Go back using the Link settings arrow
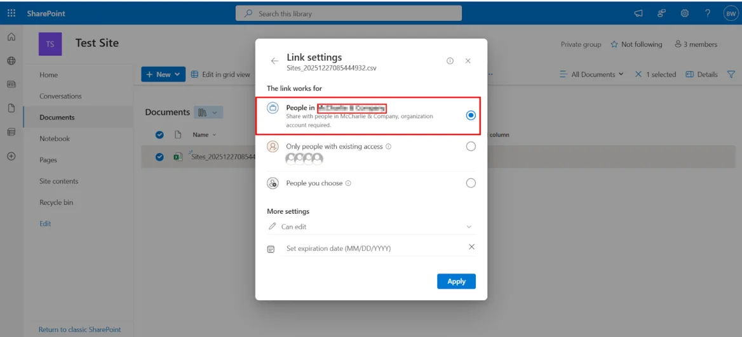Viewport: 742px width, 337px height. coord(275,61)
